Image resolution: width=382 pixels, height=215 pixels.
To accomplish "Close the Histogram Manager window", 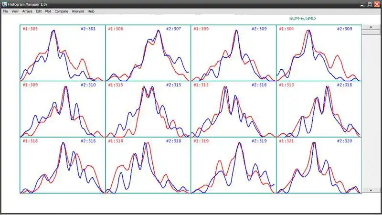I will 377,4.
